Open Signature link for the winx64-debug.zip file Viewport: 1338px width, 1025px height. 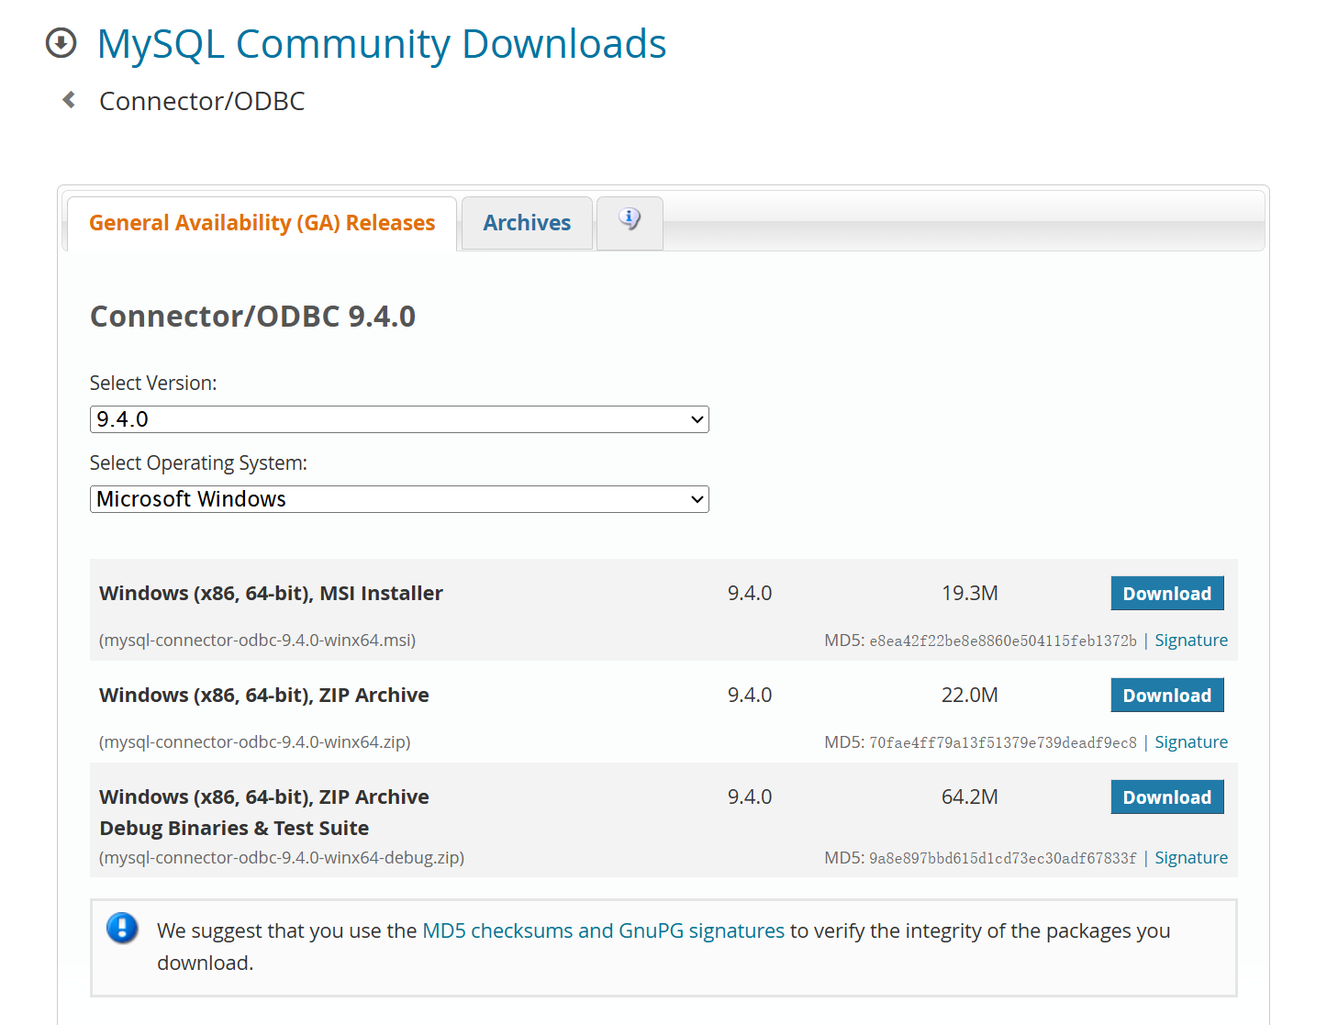tap(1191, 858)
